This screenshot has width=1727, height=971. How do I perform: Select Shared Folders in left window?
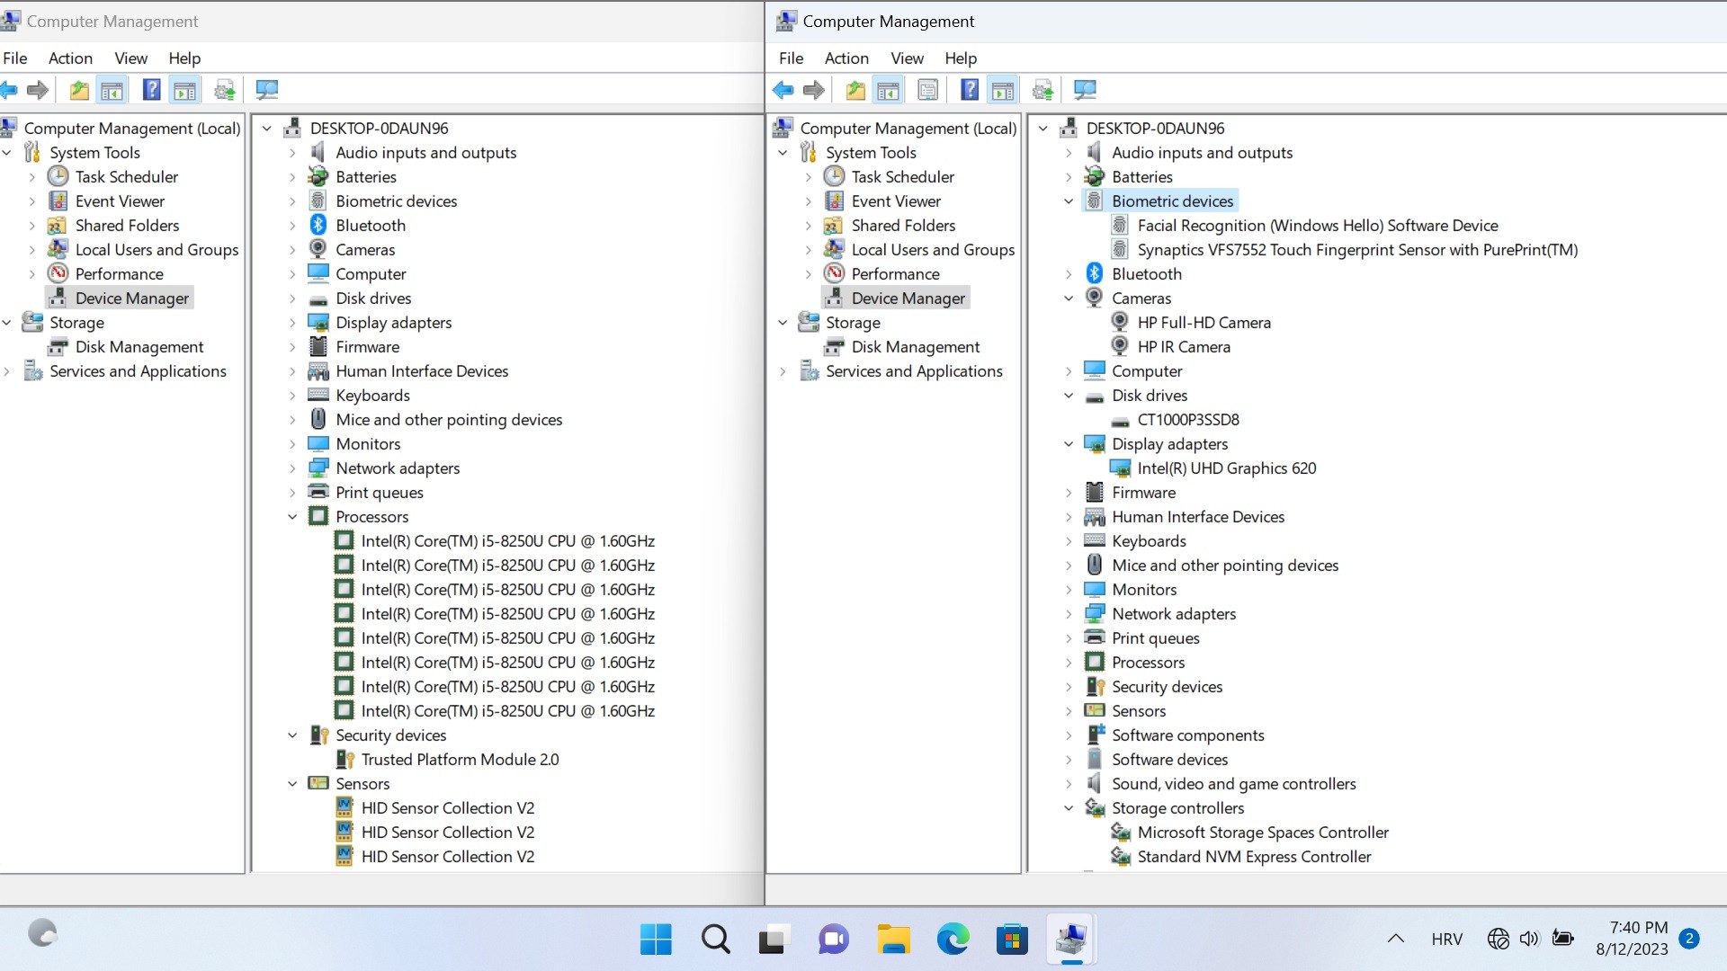[127, 226]
